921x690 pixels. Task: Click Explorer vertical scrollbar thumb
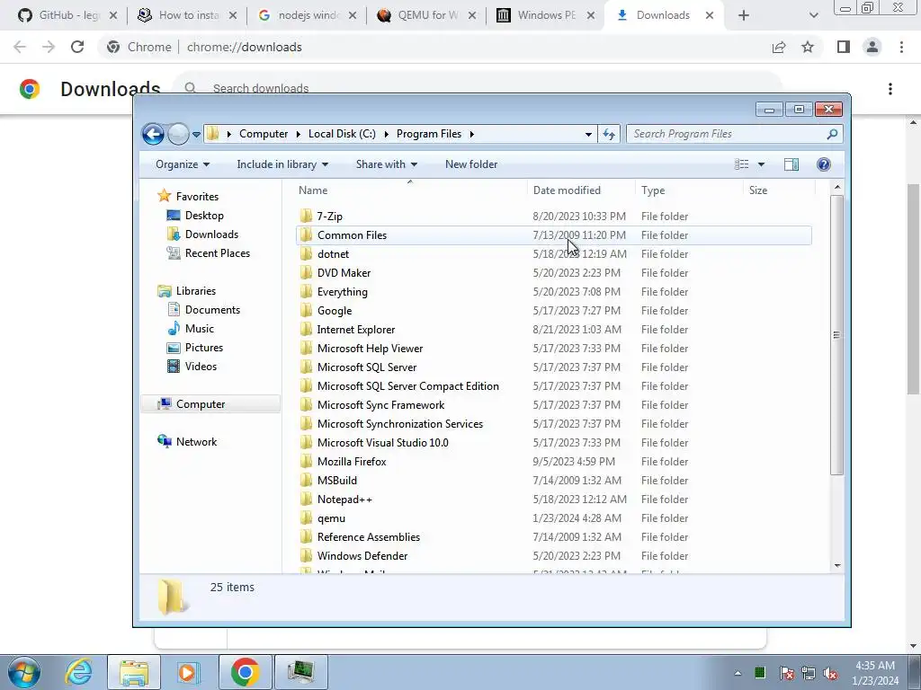[837, 335]
